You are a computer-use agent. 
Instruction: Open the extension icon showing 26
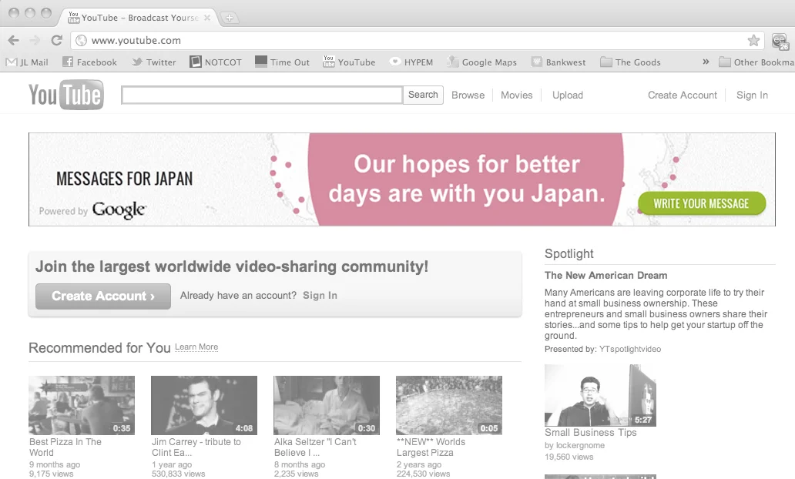(x=780, y=41)
